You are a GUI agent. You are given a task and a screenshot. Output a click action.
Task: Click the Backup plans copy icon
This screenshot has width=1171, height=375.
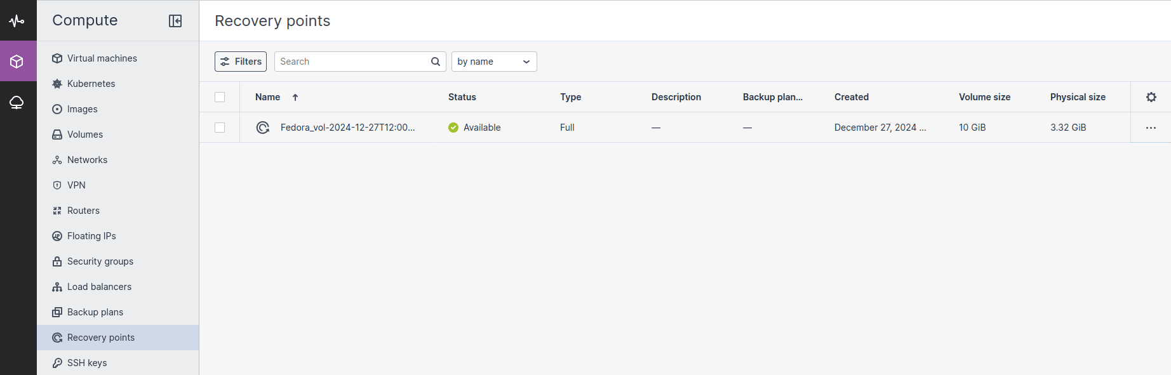coord(57,312)
